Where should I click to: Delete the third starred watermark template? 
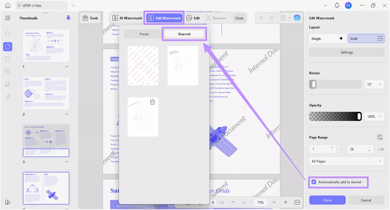tap(152, 102)
